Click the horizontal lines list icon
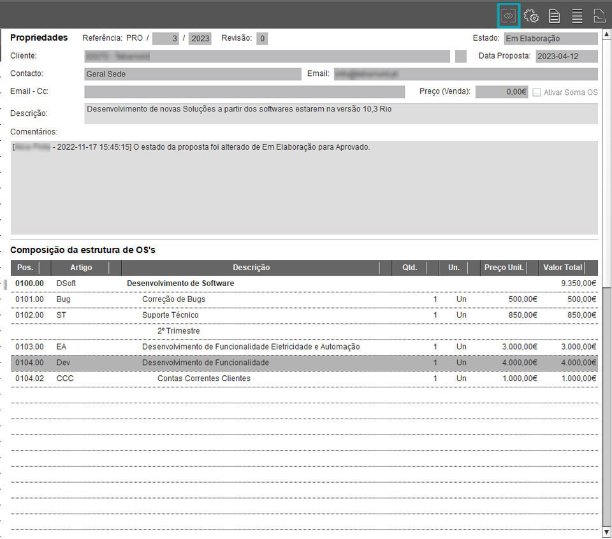 577,16
